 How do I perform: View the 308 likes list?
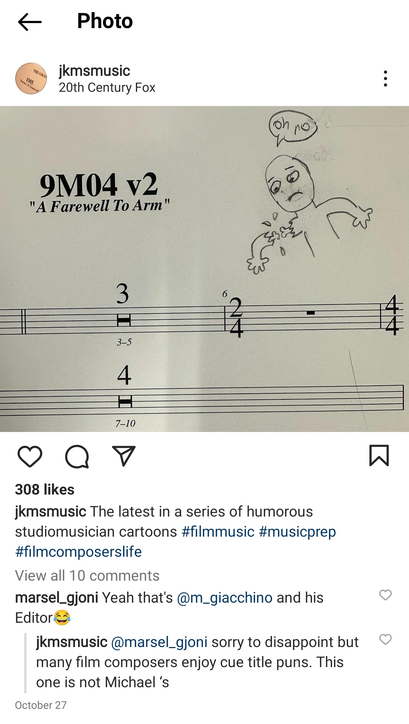tap(45, 490)
